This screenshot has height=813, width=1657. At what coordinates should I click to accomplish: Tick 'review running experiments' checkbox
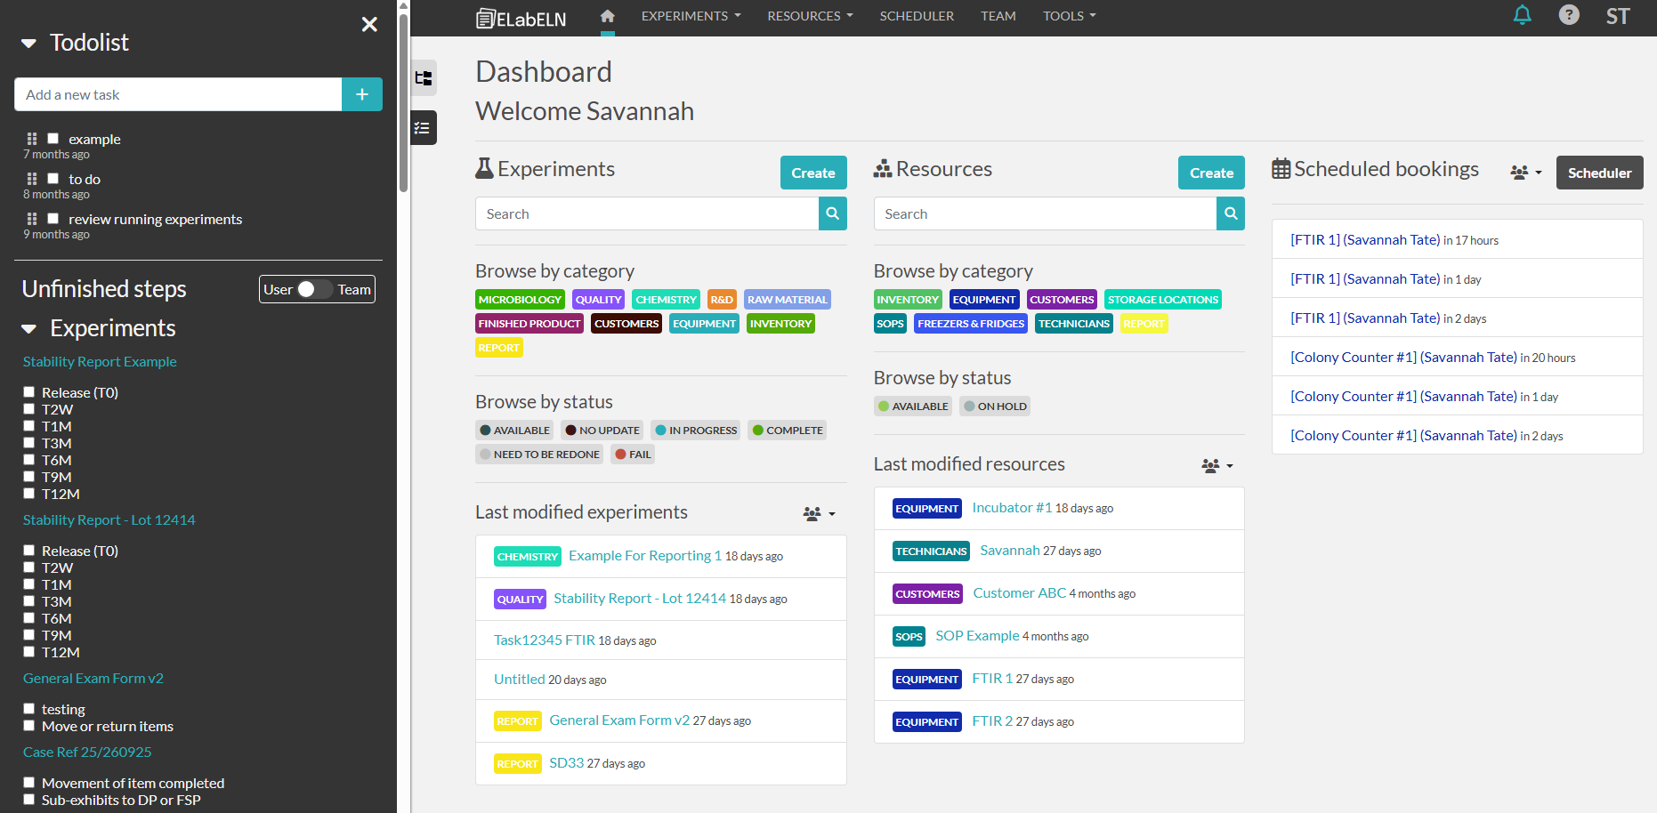(x=53, y=219)
